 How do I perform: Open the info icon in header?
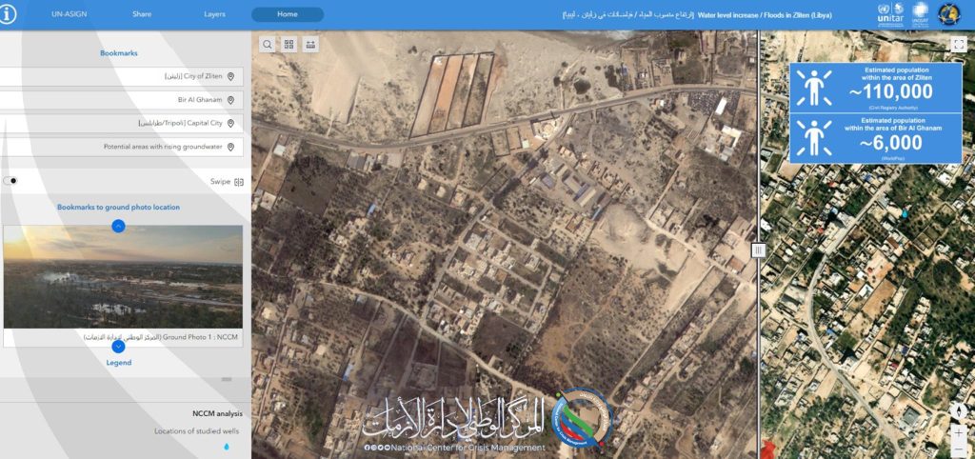coord(7,13)
